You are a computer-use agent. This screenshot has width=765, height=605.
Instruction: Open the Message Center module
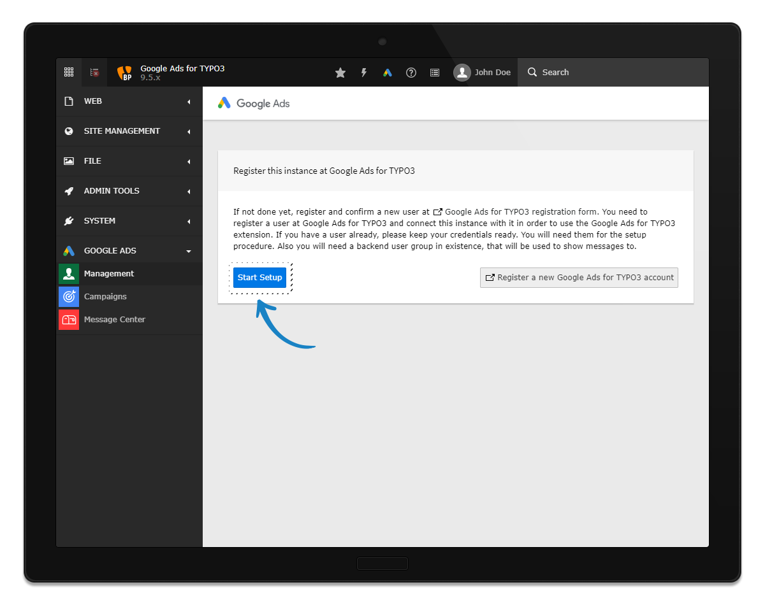coord(115,320)
